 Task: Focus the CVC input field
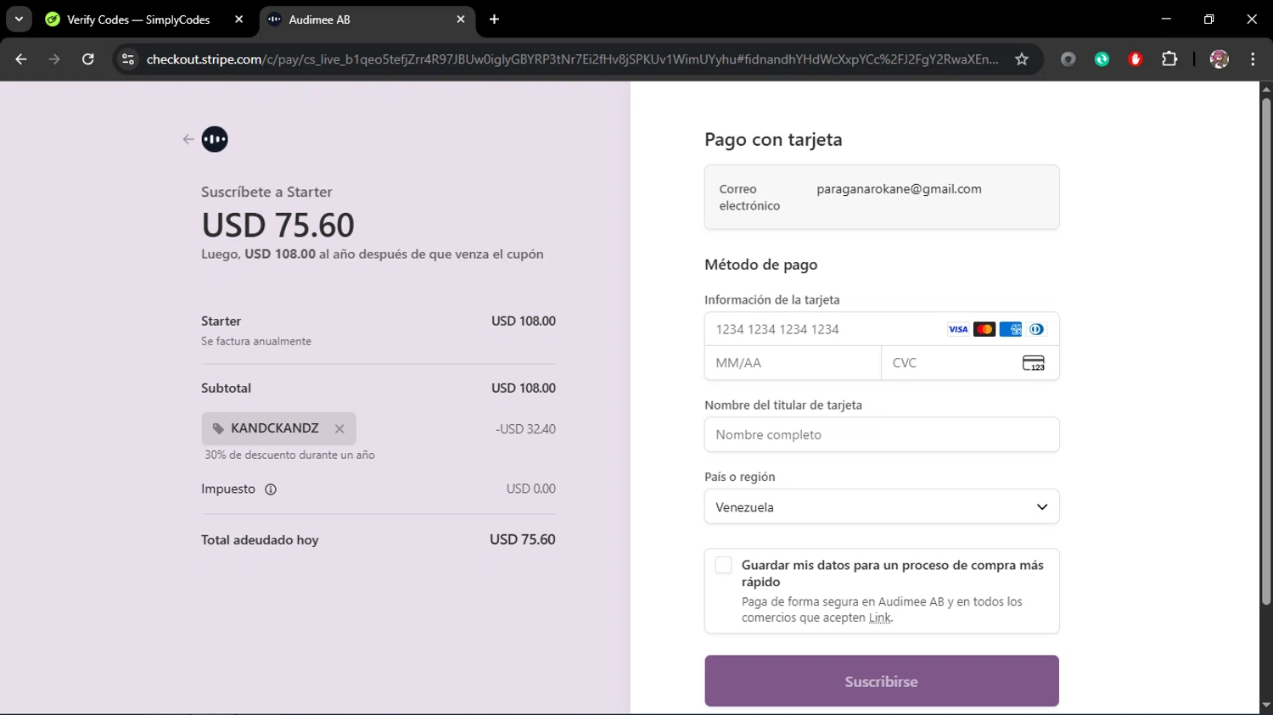(x=970, y=363)
